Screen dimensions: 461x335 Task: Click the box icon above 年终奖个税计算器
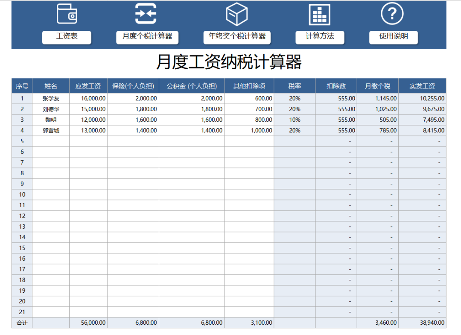[236, 14]
